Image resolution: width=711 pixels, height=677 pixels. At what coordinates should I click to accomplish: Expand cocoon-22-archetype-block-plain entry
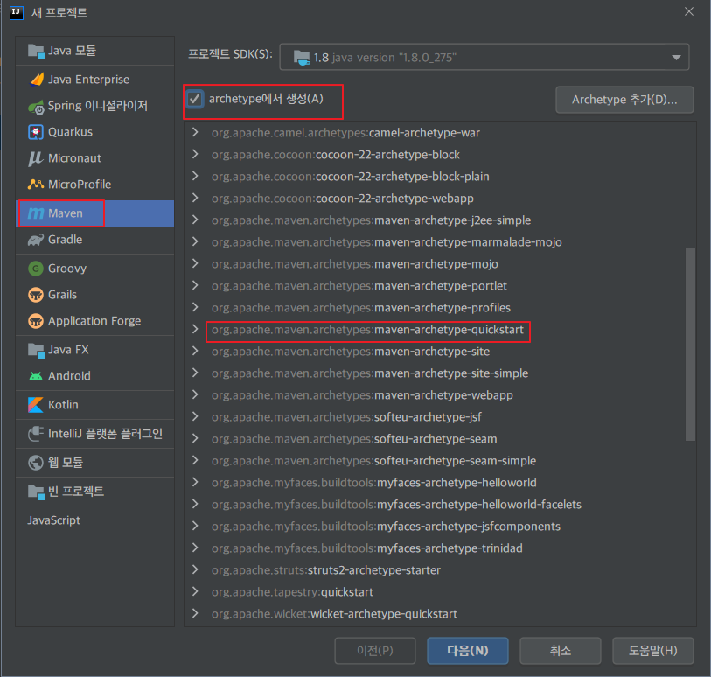[195, 176]
